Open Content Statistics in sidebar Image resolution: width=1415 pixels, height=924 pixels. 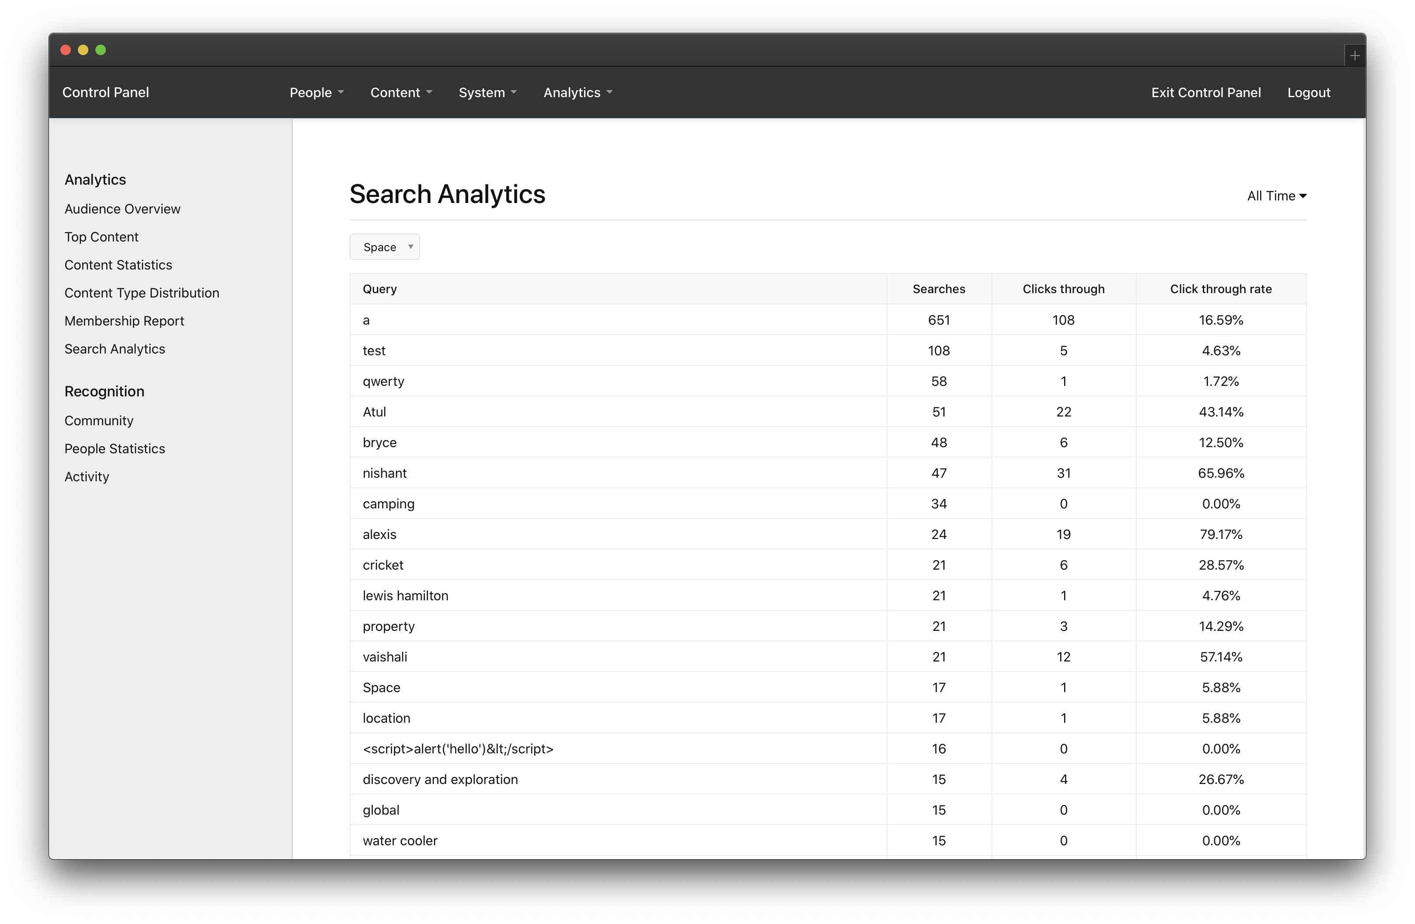click(118, 265)
